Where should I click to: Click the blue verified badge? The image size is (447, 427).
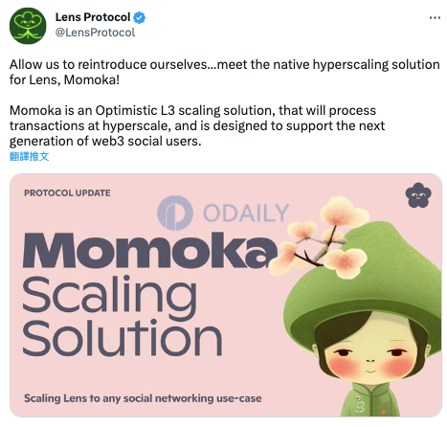(139, 17)
